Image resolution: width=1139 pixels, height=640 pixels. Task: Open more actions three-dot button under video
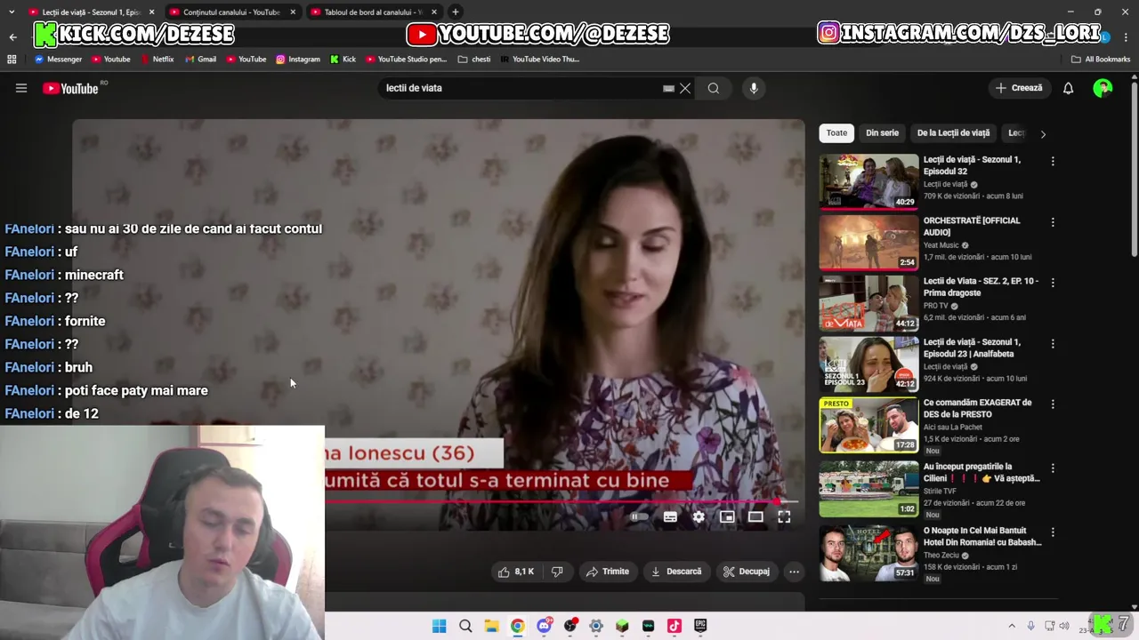[x=794, y=572]
